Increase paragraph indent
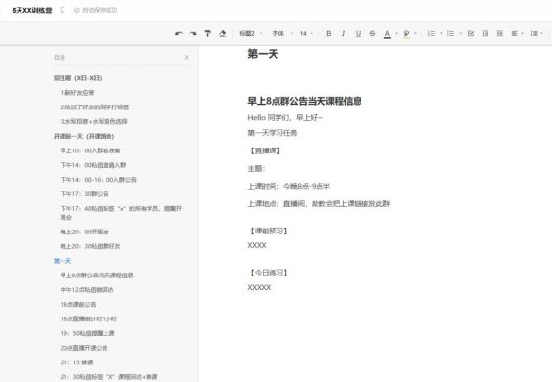This screenshot has height=382, width=552. pyautogui.click(x=499, y=34)
